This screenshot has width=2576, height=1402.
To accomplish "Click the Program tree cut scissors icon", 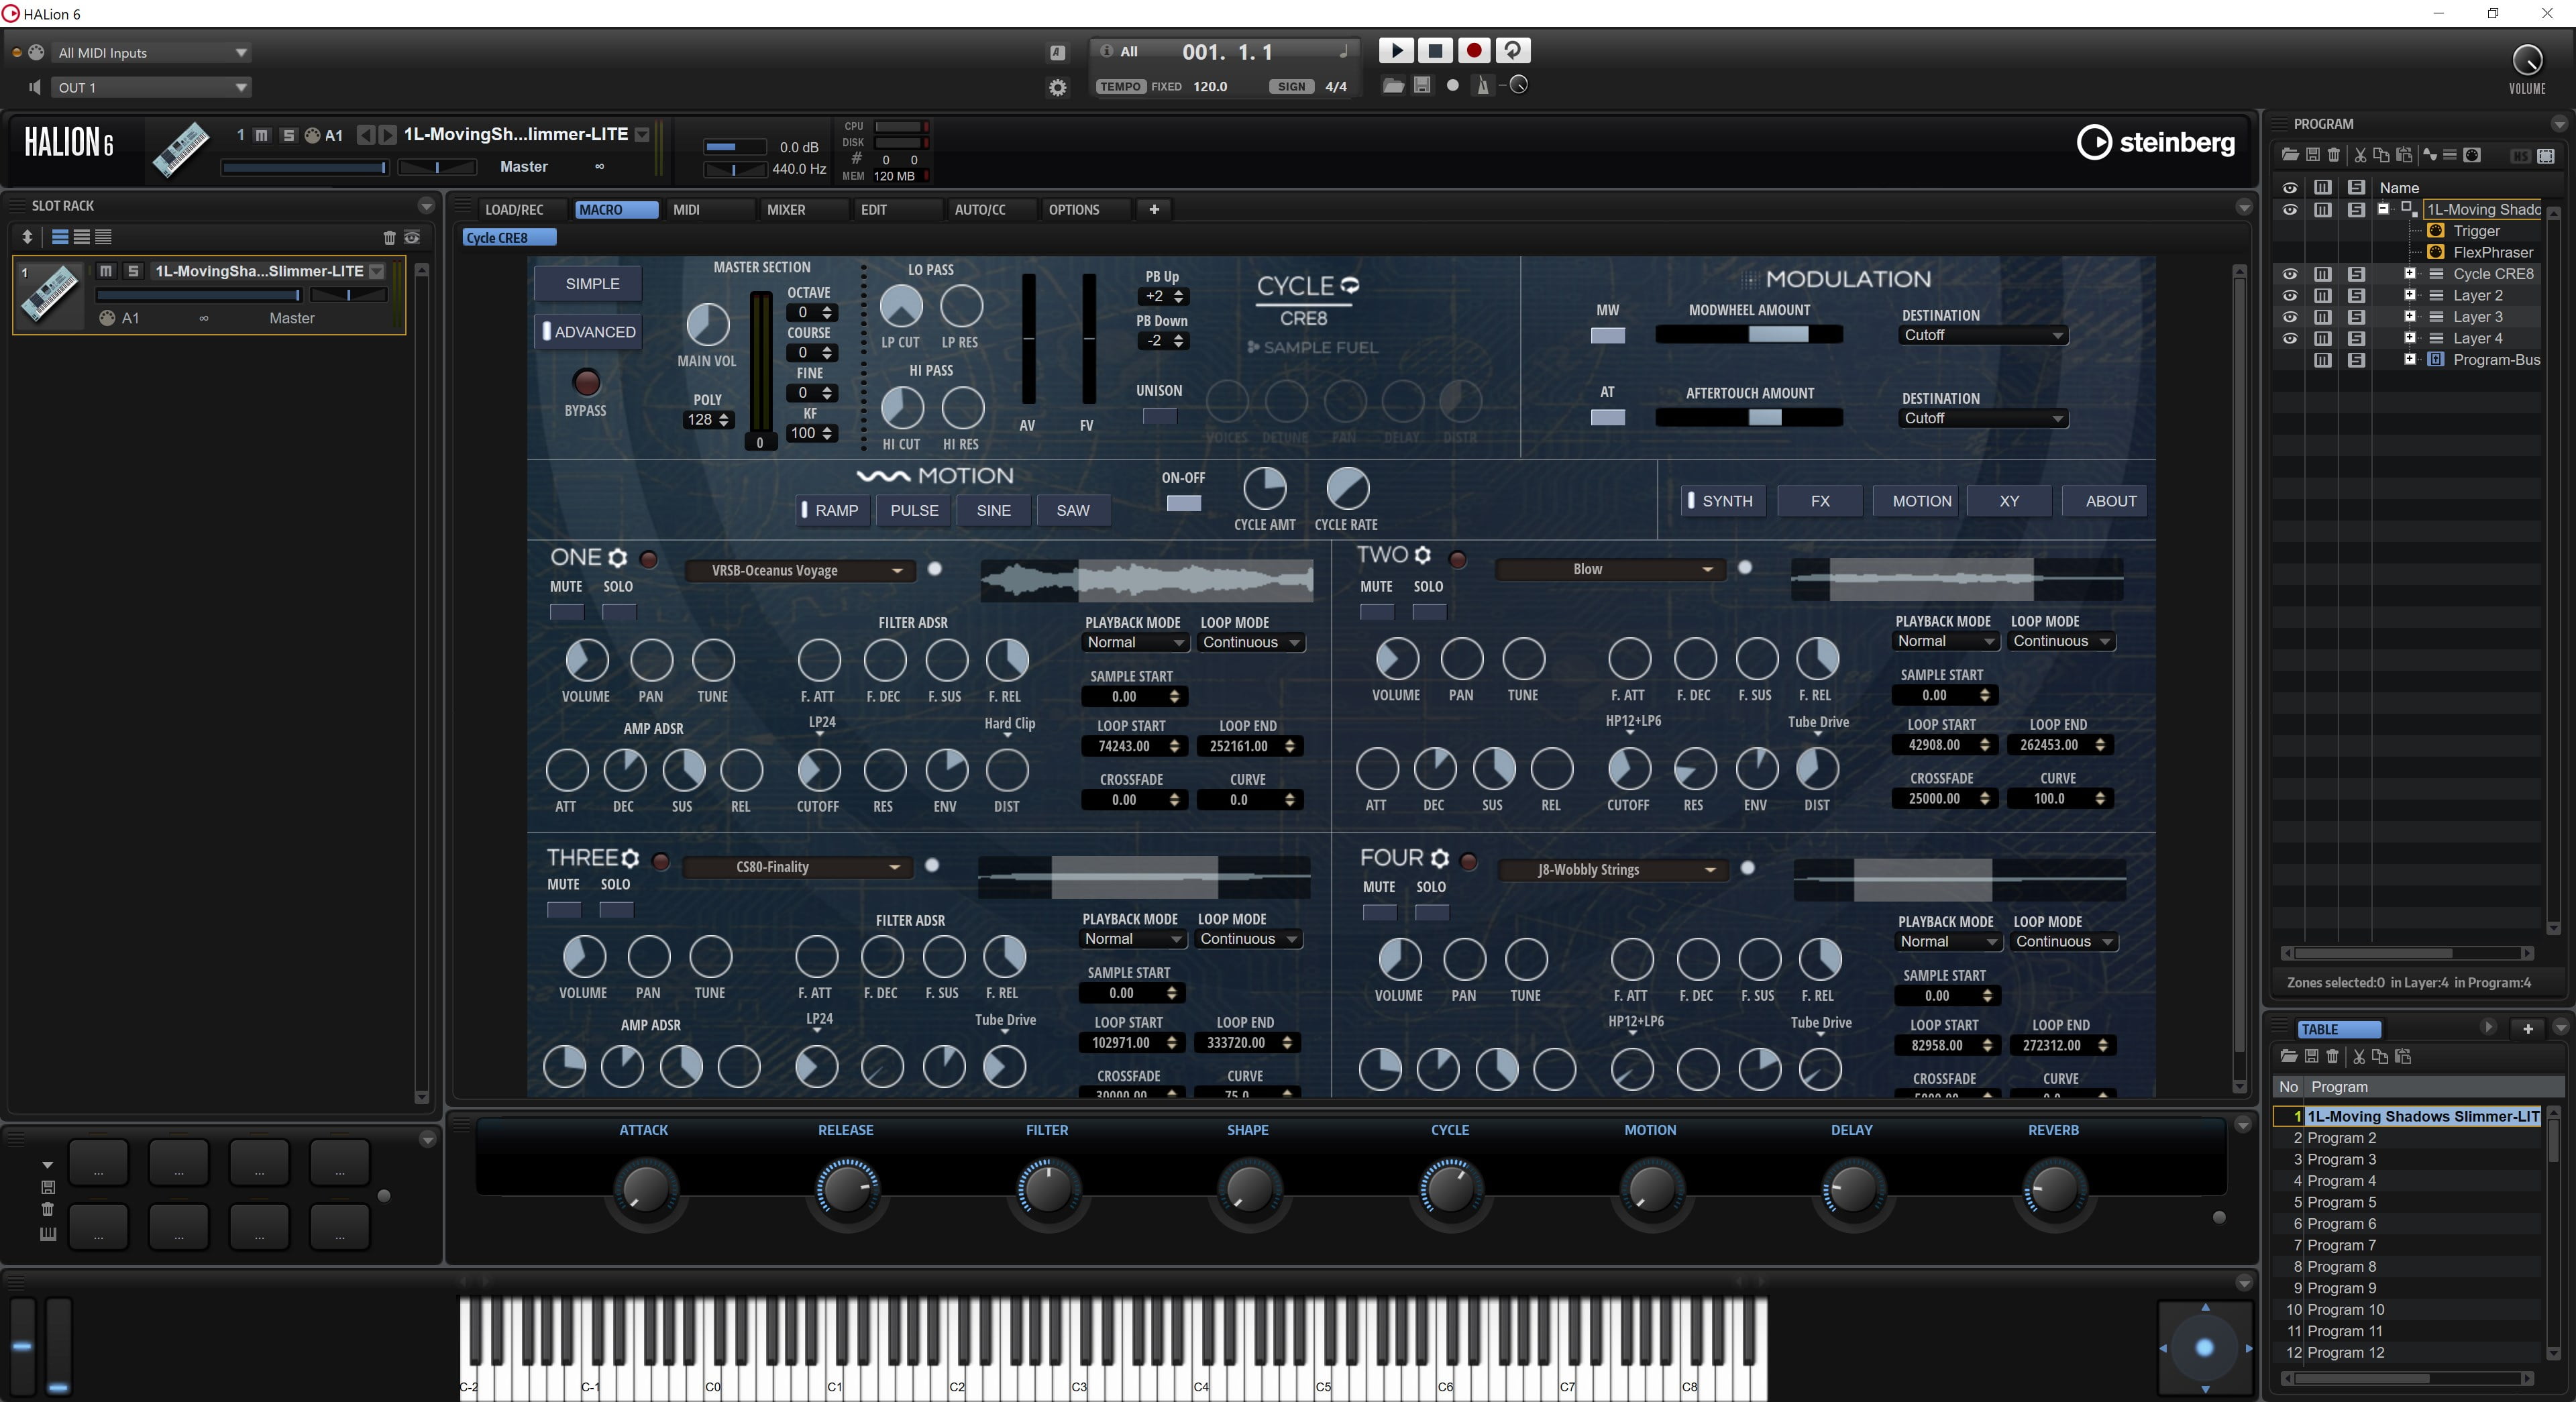I will coord(2360,155).
